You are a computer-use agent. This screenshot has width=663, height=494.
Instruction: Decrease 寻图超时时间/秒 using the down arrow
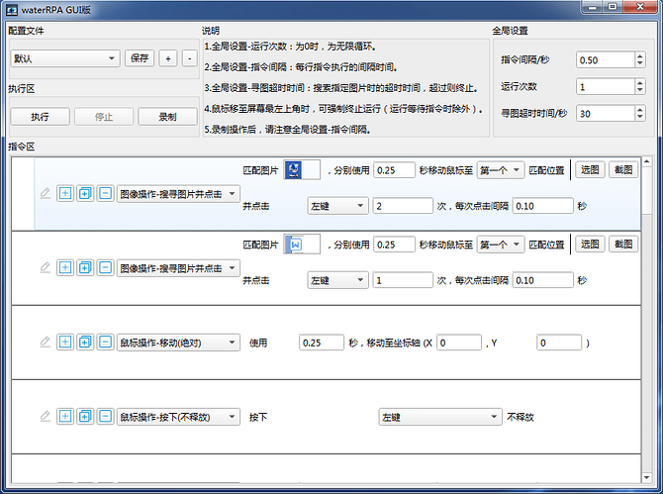[x=639, y=118]
